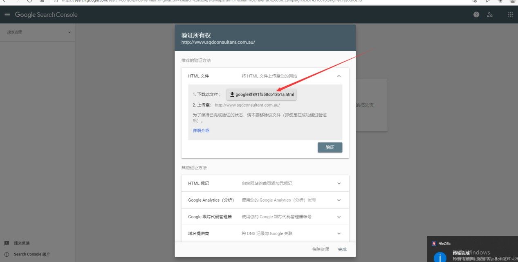
Task: Click the FileZilla notification info icon
Action: pyautogui.click(x=440, y=258)
